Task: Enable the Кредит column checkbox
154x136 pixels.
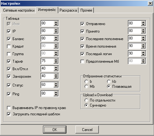Action: pyautogui.click(x=9, y=46)
